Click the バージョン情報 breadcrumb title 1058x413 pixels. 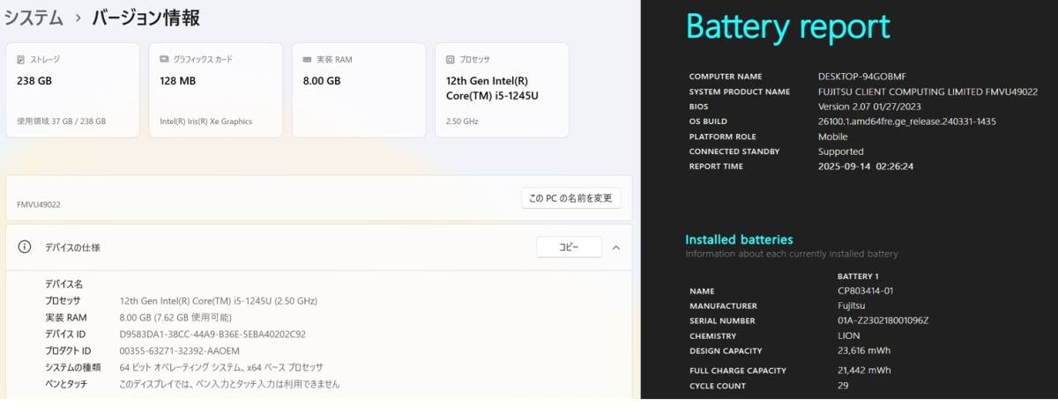[x=146, y=17]
